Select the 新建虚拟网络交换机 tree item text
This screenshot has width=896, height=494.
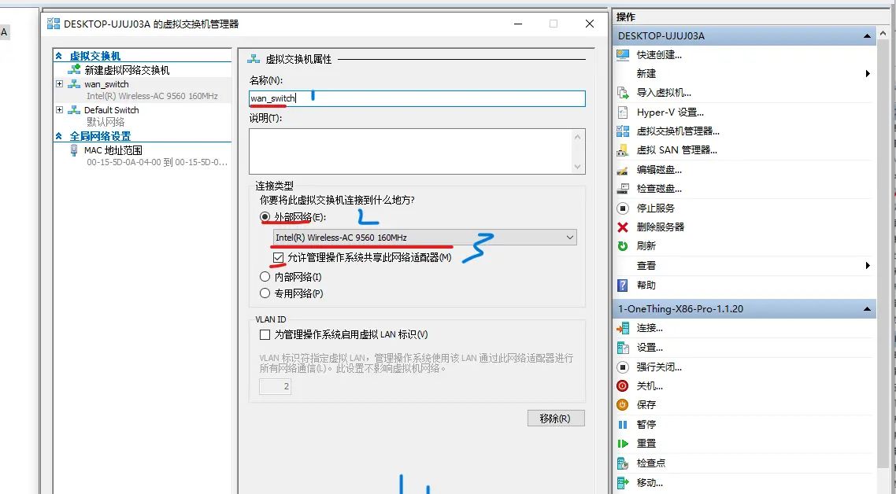click(x=127, y=70)
